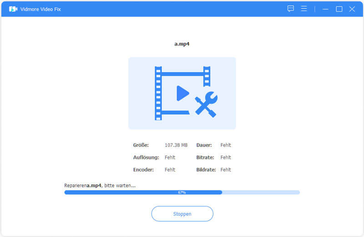Screen dimensions: 364x237
Task: Click the Encoder label
Action: (x=143, y=170)
